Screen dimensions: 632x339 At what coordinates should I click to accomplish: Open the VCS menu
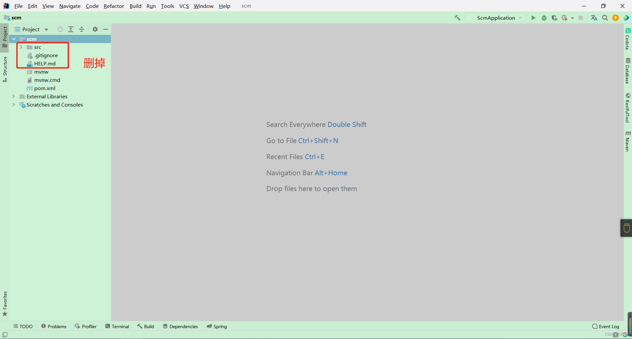[x=184, y=6]
